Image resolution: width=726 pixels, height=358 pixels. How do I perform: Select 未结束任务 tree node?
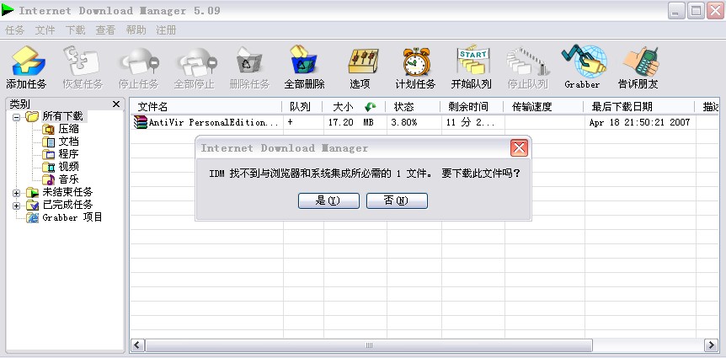67,192
